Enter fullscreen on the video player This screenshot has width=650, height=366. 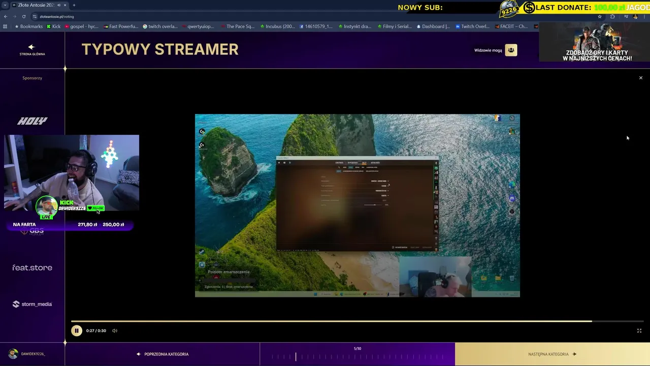click(x=639, y=330)
